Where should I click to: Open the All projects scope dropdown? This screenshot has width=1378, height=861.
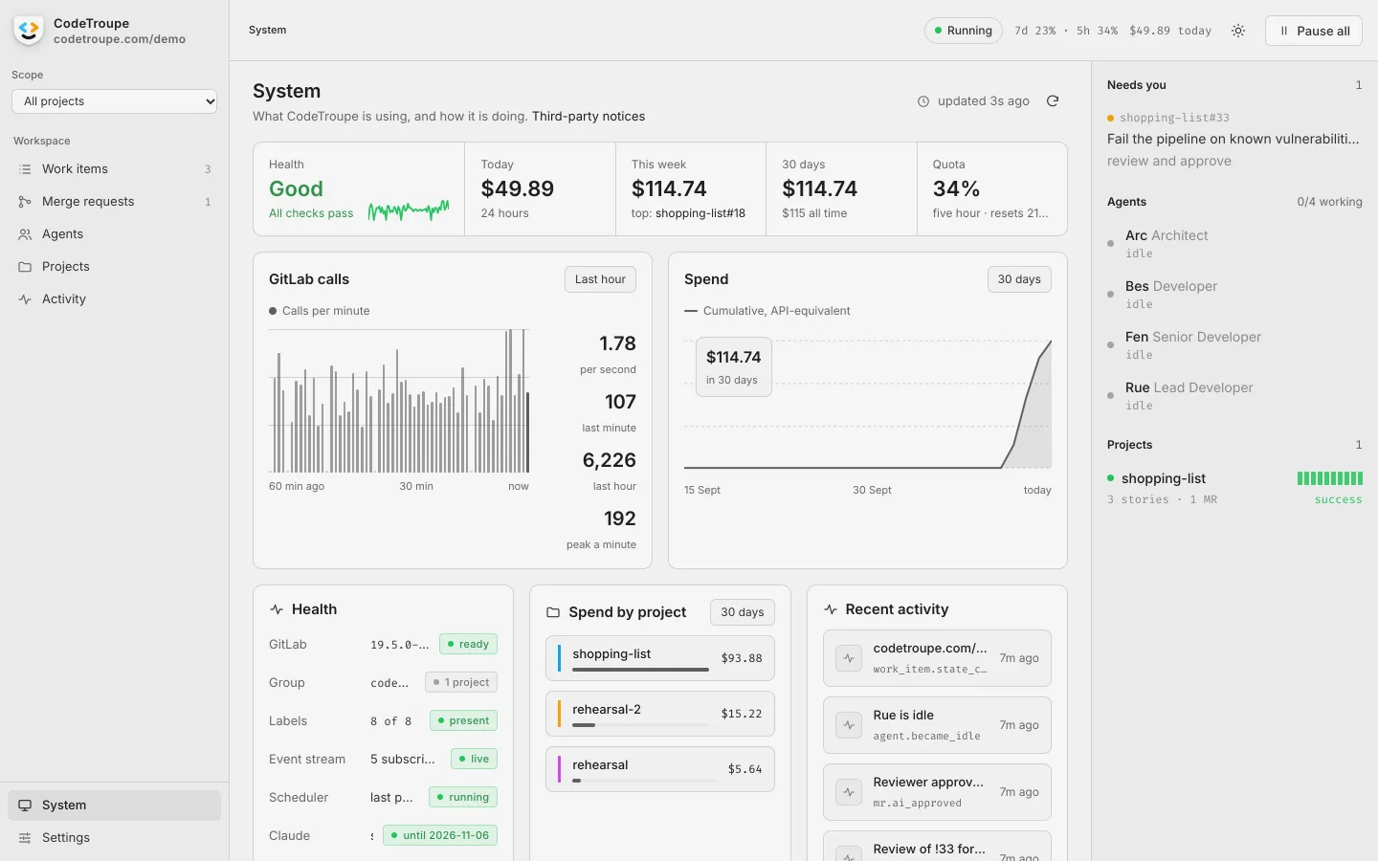115,101
